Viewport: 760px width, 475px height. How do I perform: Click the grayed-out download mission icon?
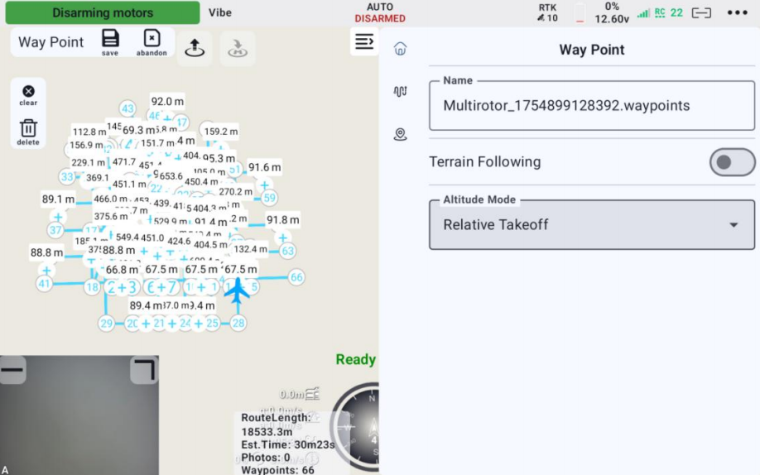pos(238,48)
